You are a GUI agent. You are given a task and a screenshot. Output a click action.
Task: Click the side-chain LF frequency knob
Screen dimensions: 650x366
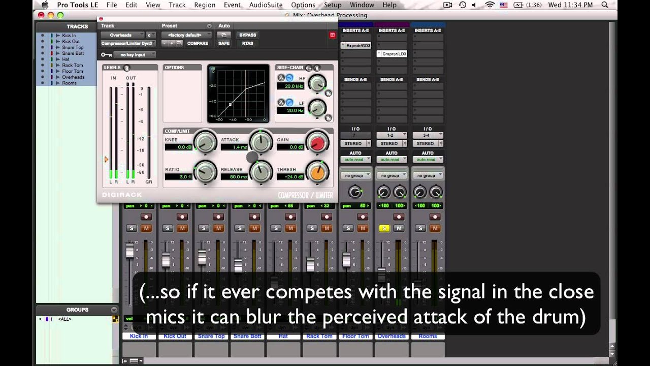(x=317, y=107)
